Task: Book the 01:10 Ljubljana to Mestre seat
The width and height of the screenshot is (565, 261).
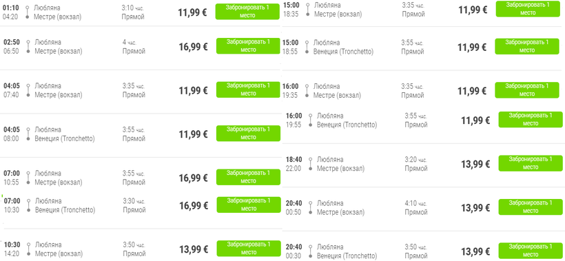Action: point(247,12)
